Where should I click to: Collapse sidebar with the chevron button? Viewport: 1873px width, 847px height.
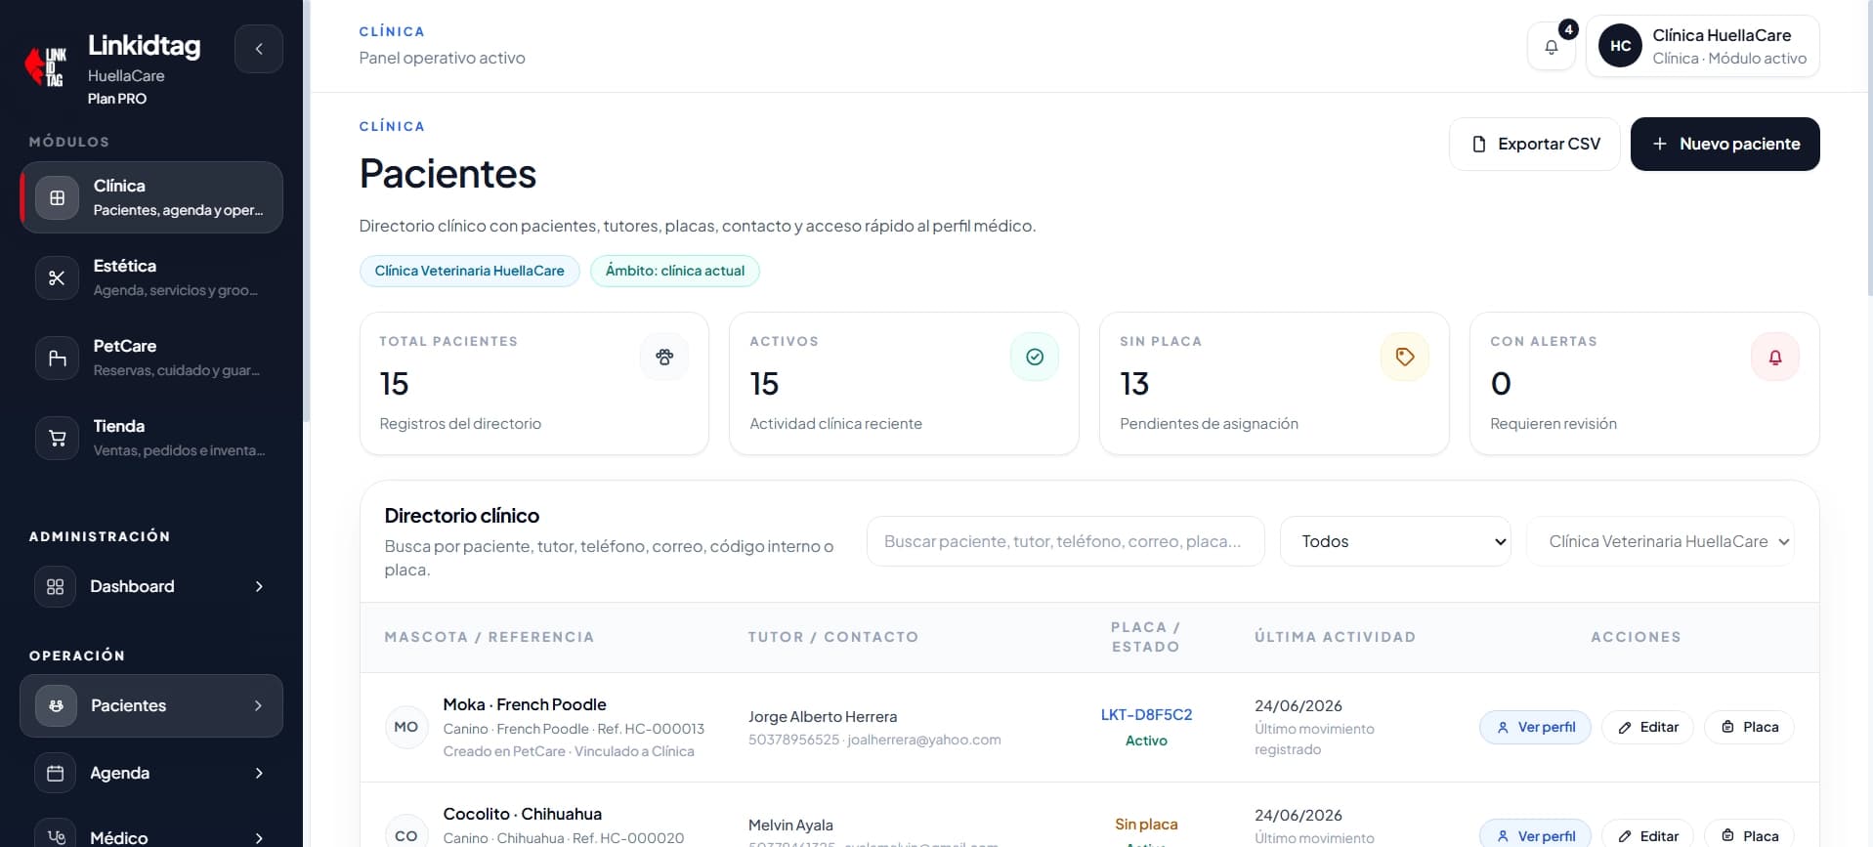coord(259,49)
